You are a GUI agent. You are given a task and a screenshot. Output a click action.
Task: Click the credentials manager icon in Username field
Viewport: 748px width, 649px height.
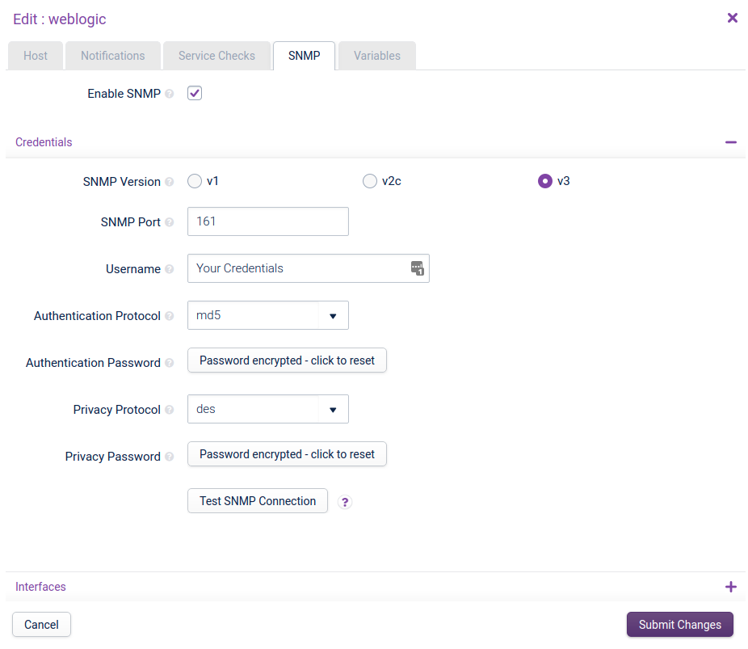pyautogui.click(x=417, y=268)
